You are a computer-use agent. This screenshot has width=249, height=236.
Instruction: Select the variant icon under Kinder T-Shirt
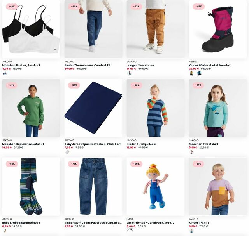[x=191, y=231]
